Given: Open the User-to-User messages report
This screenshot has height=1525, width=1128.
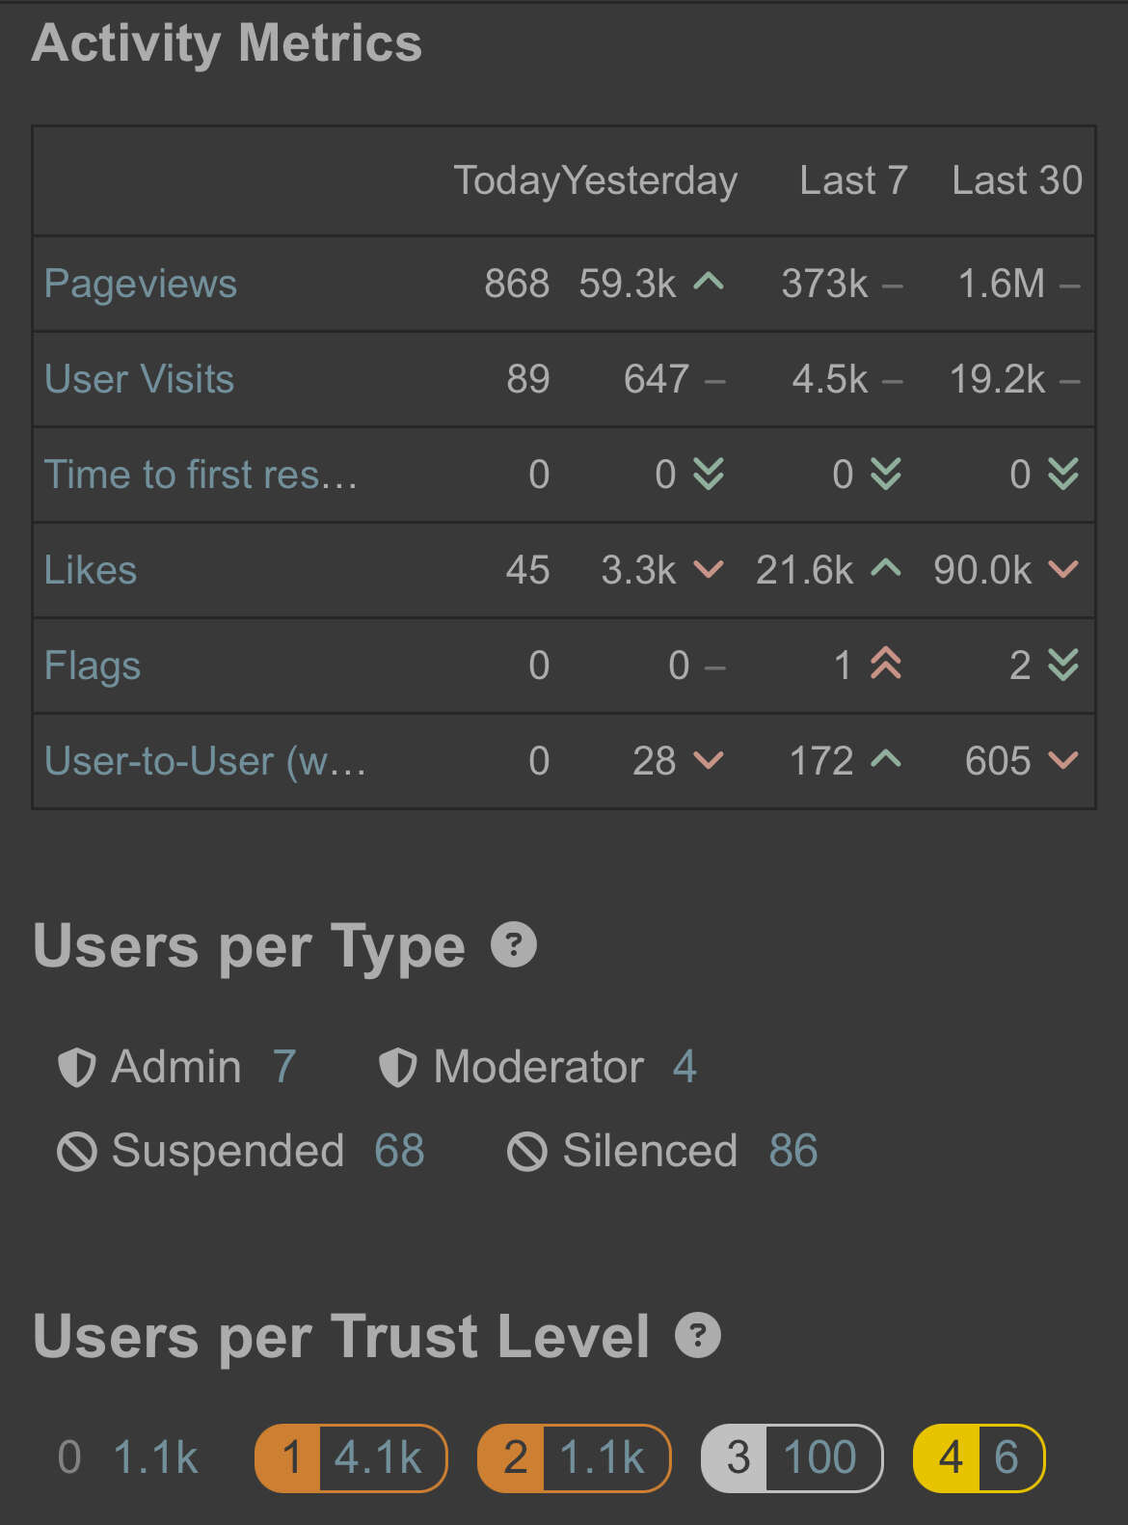Looking at the screenshot, I should point(205,761).
